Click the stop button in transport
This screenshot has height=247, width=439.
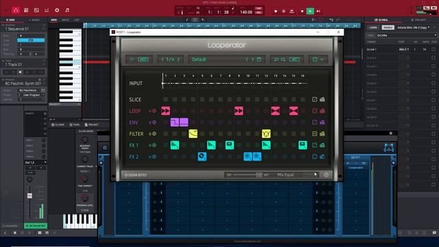302,11
